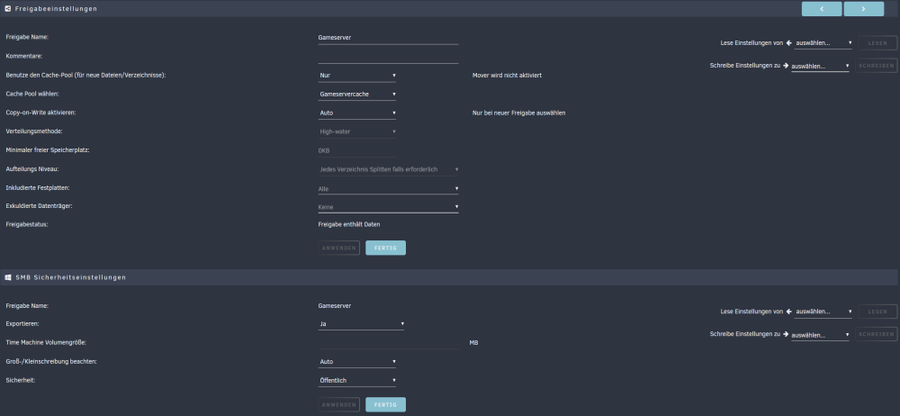Click the 'MB' unit label
Image resolution: width=900 pixels, height=416 pixels.
473,342
